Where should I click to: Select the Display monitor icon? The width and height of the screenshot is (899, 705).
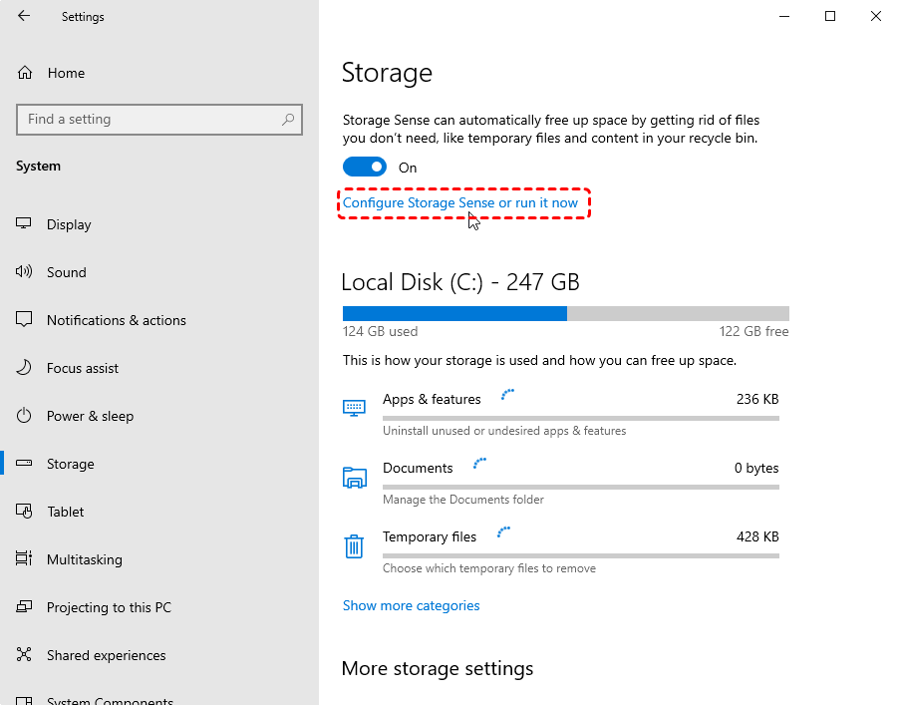pos(24,223)
